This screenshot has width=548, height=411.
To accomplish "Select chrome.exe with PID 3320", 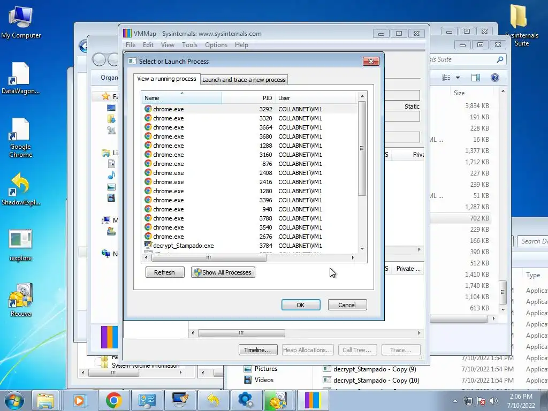I will (x=250, y=118).
